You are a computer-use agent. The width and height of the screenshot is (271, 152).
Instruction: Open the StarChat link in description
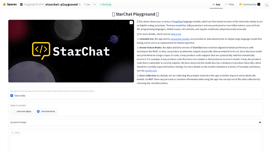(178, 21)
